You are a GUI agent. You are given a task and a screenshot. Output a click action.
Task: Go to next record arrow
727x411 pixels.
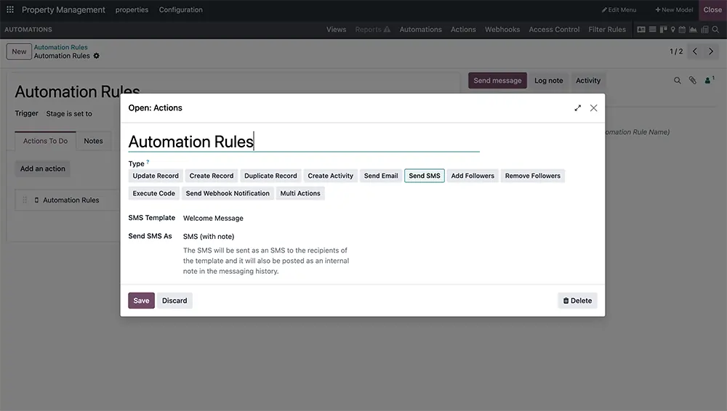pyautogui.click(x=711, y=52)
